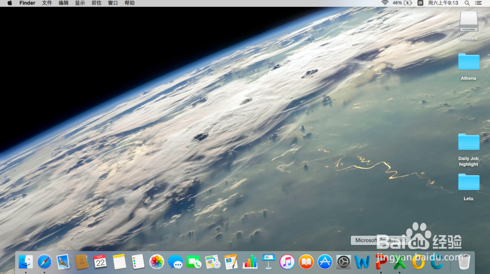Image resolution: width=490 pixels, height=274 pixels.
Task: Open the Messages app
Action: click(x=175, y=261)
